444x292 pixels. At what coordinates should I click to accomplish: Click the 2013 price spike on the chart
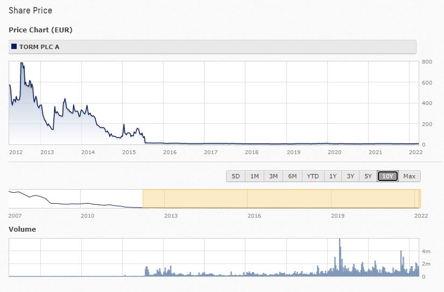[65, 100]
